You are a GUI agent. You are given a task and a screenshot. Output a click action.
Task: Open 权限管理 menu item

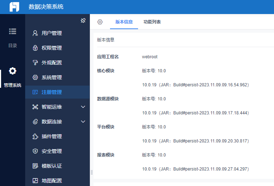click(x=58, y=48)
